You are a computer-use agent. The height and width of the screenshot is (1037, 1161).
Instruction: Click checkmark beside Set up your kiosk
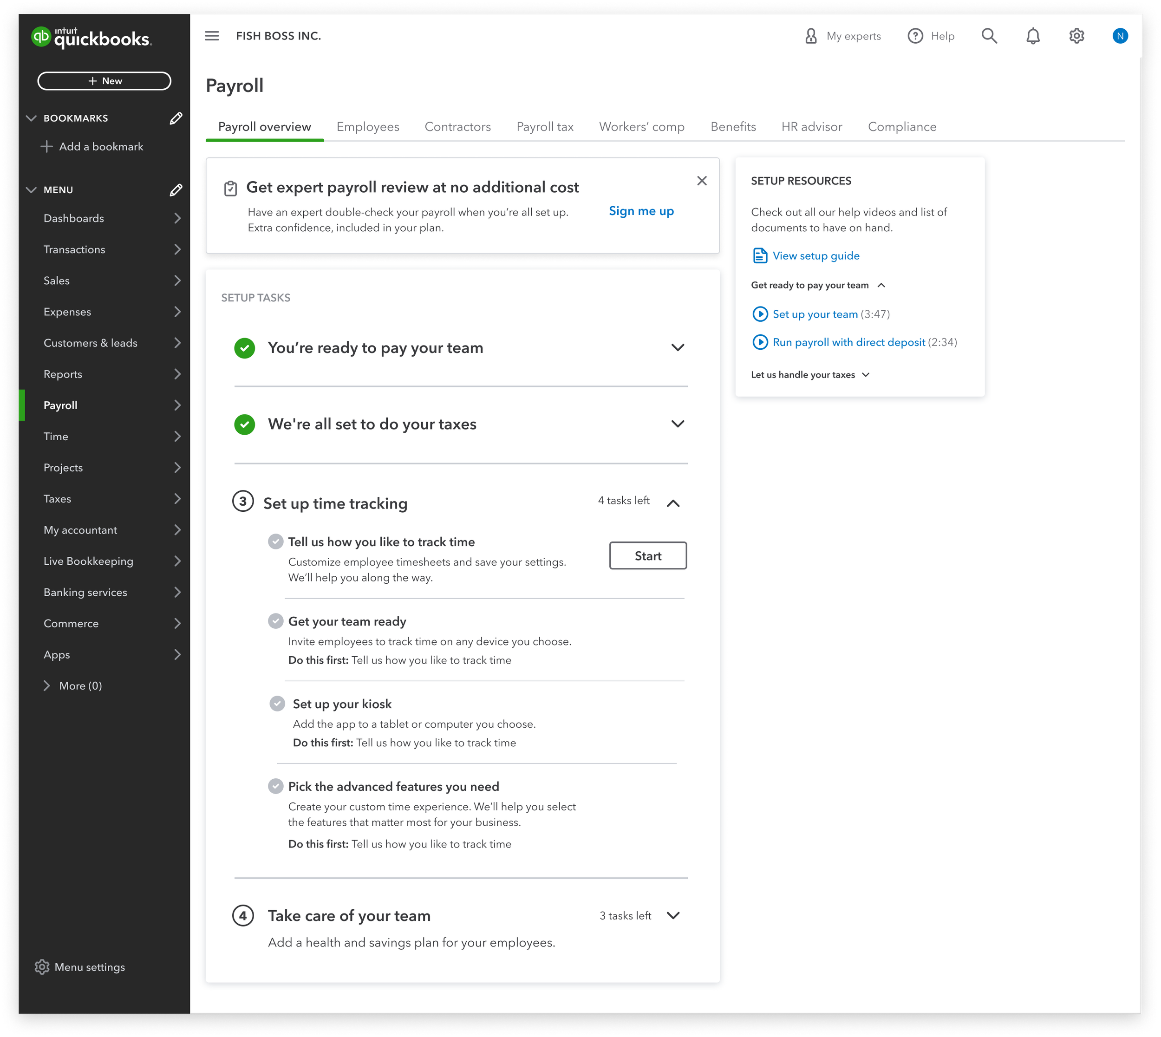click(x=277, y=704)
